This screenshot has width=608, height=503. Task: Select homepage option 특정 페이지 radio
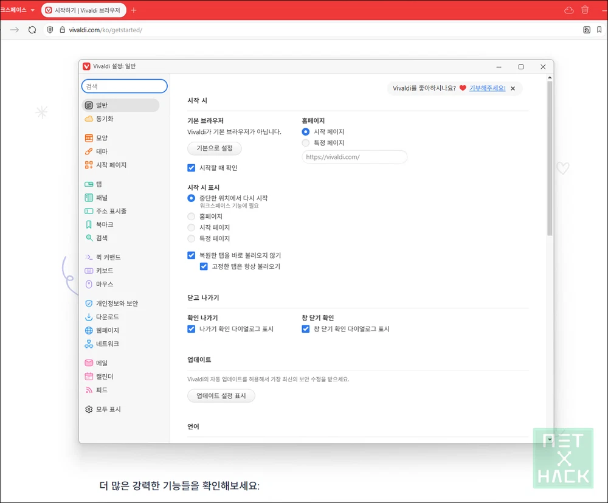click(306, 143)
